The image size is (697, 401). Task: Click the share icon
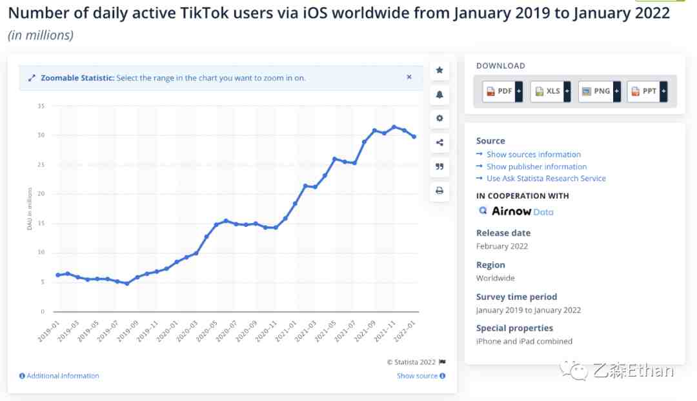[x=439, y=142]
